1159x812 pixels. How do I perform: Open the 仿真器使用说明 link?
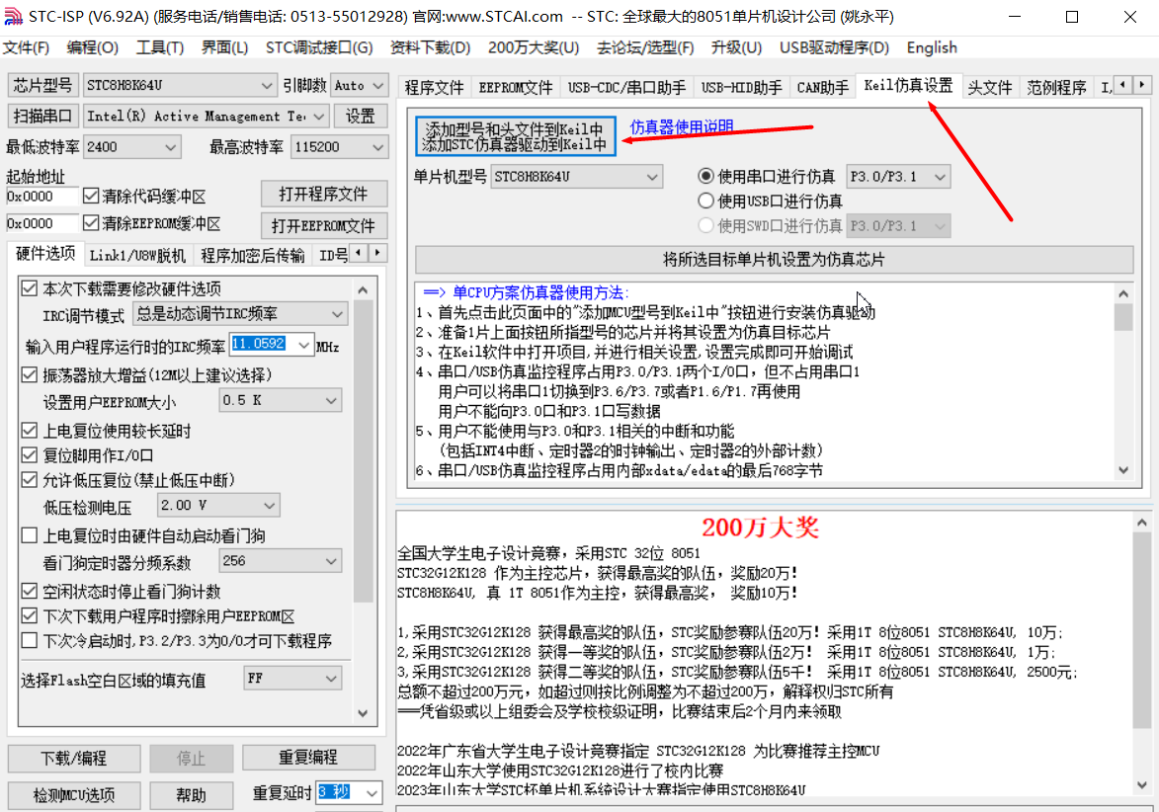tap(682, 126)
